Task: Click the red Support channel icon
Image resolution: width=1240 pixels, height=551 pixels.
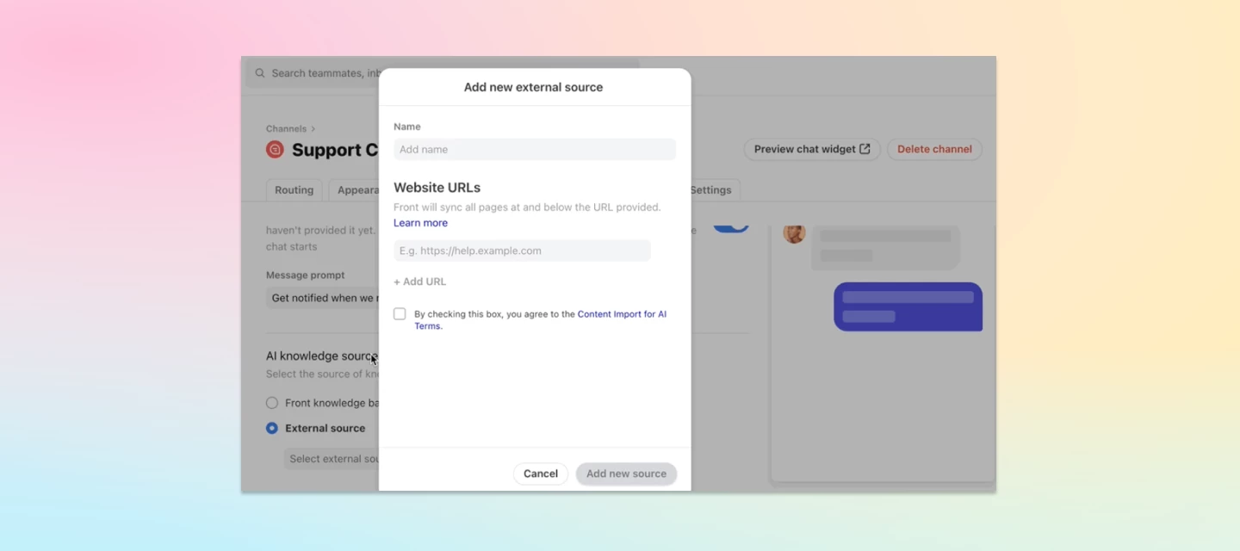Action: point(275,150)
